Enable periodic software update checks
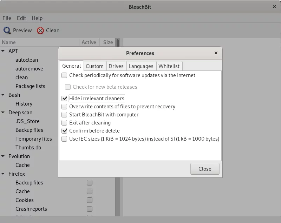 coord(64,75)
